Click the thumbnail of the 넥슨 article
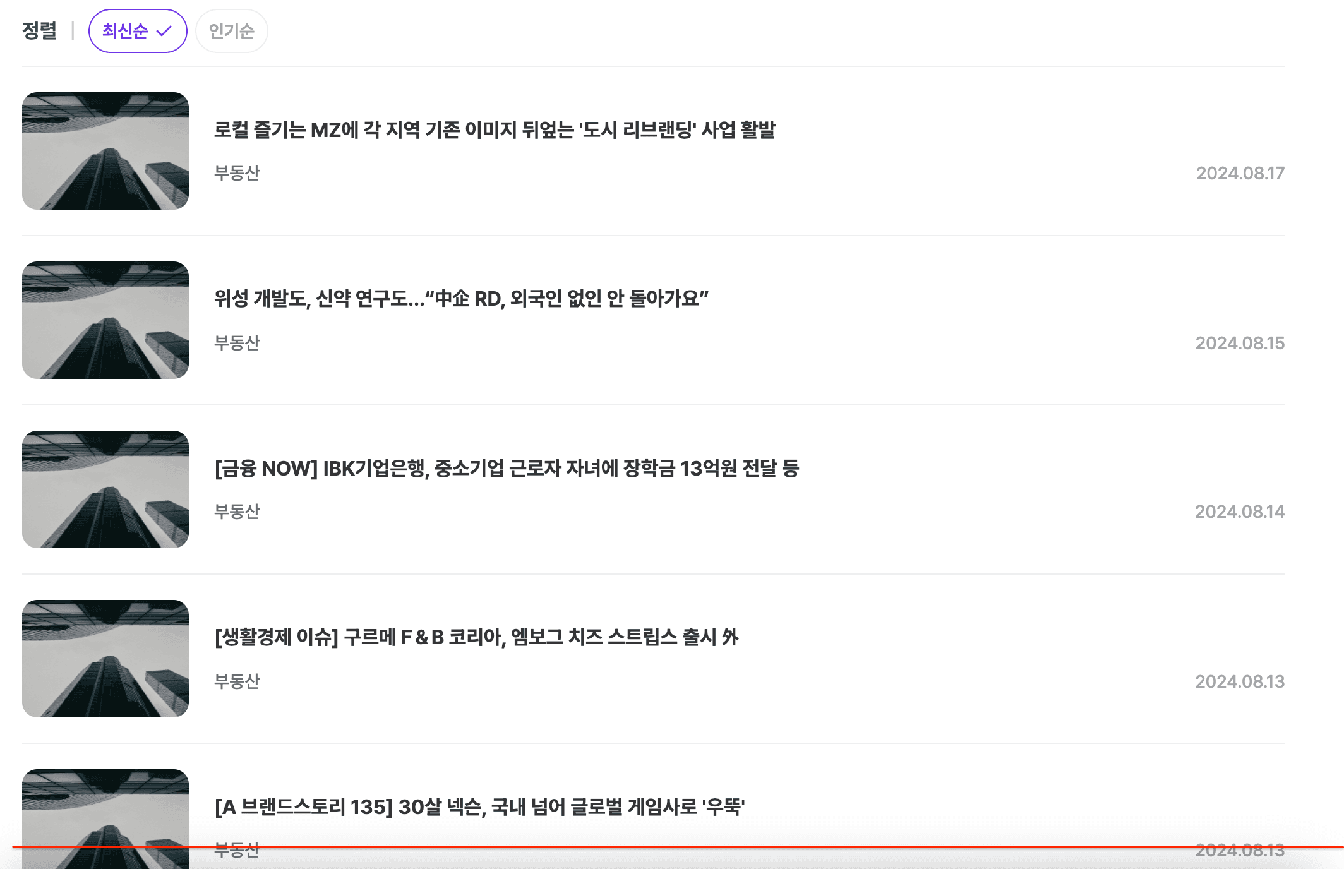 [105, 819]
